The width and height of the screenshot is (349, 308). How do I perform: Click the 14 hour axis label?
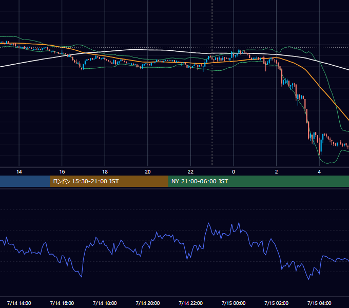pyautogui.click(x=19, y=172)
